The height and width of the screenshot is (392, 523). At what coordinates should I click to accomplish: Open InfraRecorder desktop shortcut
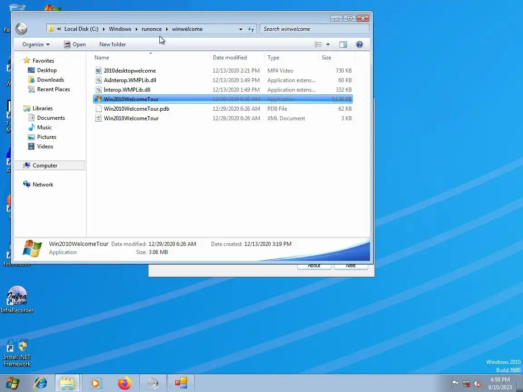point(17,299)
